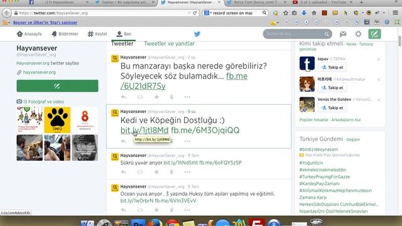Open the Firefox hamburger menu
Image resolution: width=402 pixels, height=226 pixels.
tap(395, 13)
